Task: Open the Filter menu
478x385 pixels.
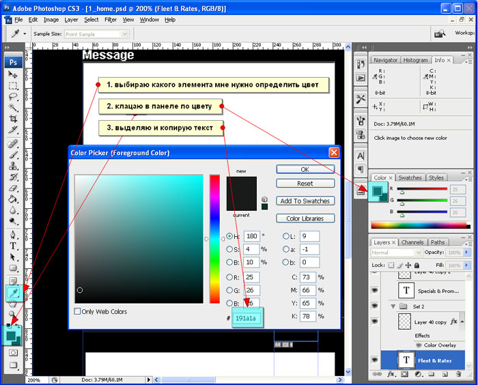Action: [x=111, y=20]
